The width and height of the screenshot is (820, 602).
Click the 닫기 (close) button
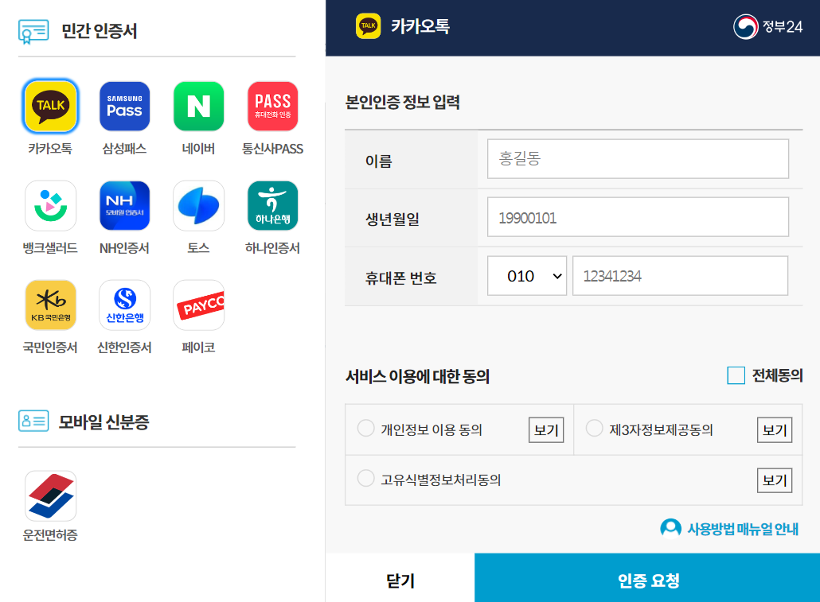400,578
